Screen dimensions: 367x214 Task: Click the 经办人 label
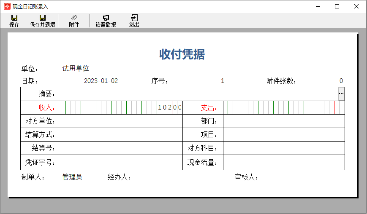tap(119, 177)
